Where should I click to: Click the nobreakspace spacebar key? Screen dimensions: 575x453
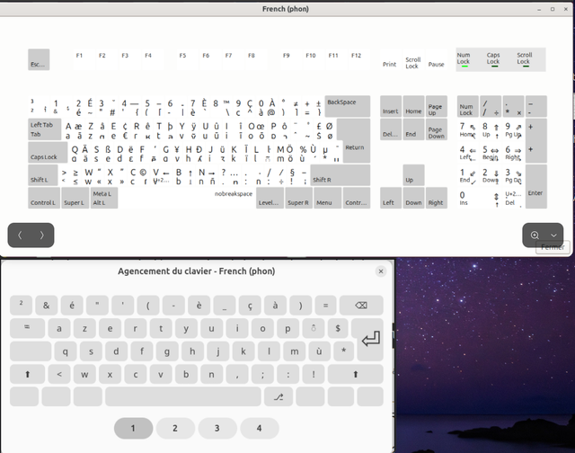(x=187, y=198)
